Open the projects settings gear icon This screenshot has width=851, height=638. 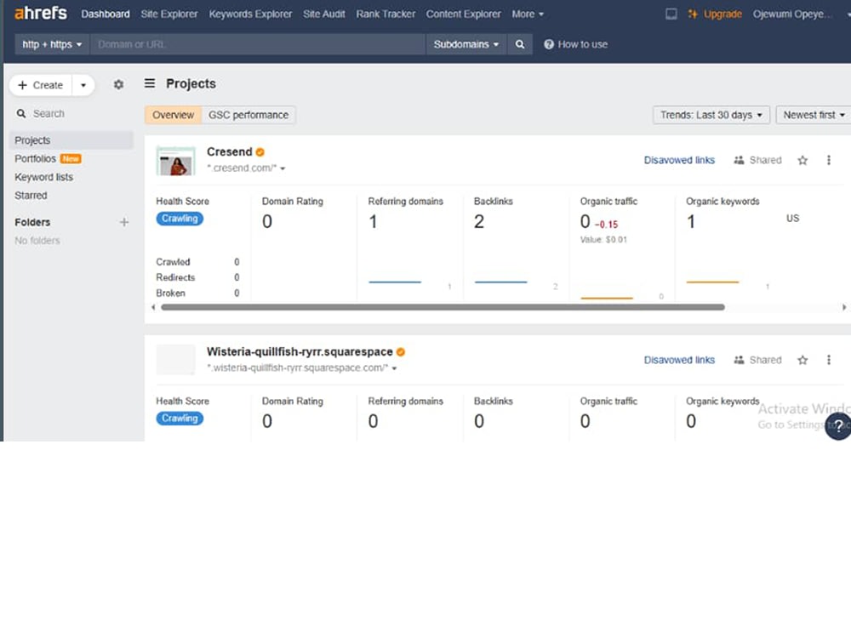click(118, 84)
